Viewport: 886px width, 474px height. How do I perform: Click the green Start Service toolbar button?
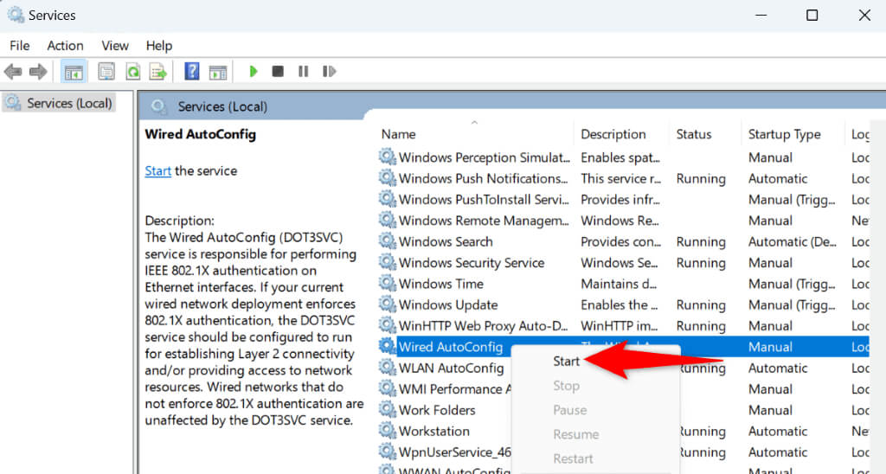point(254,71)
